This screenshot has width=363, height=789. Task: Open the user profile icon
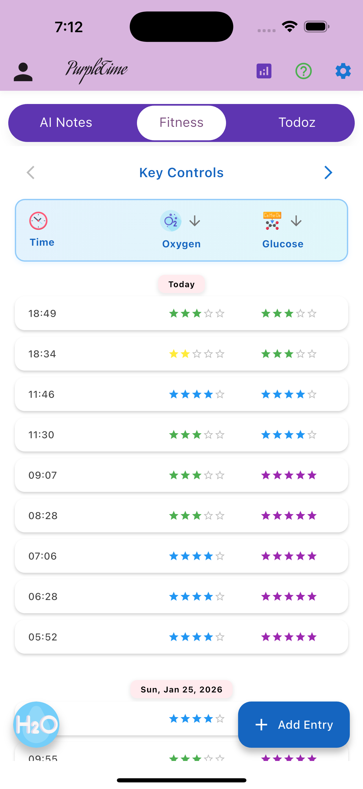point(23,72)
